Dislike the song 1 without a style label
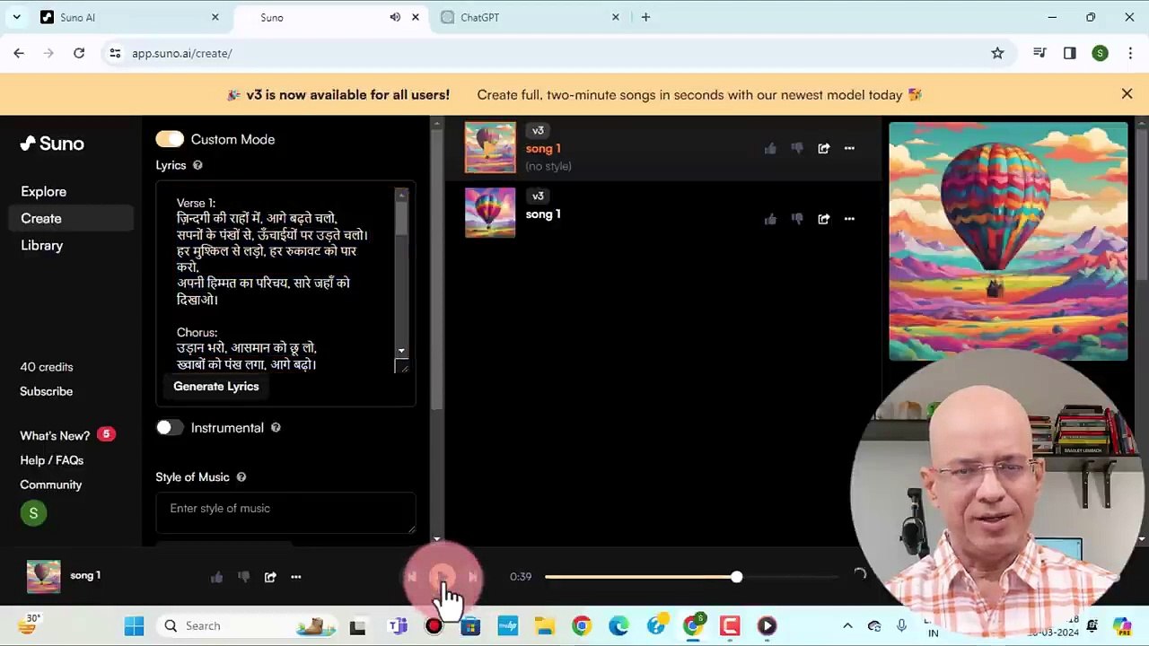 tap(796, 218)
